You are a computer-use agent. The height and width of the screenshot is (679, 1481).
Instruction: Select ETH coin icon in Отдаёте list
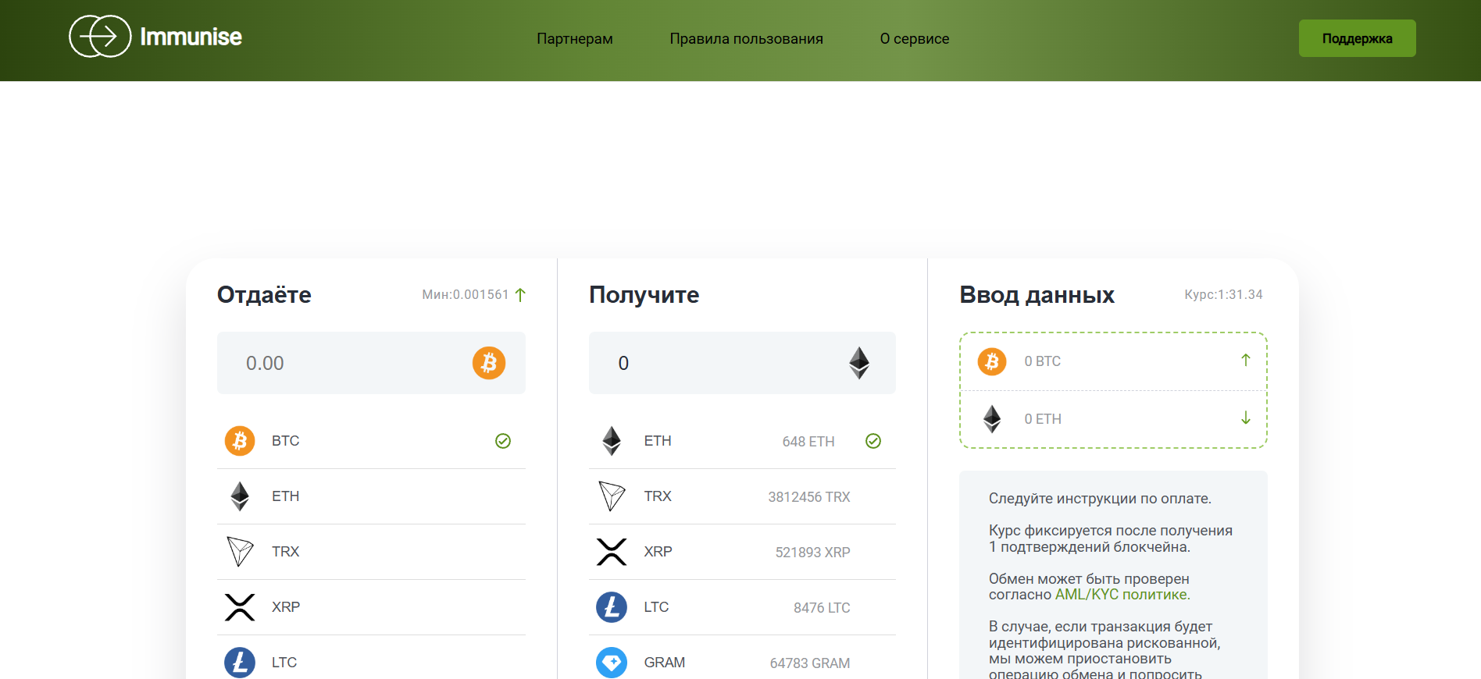click(x=240, y=496)
